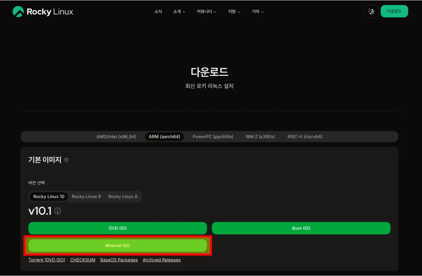Click the 다운로드 page heading
The height and width of the screenshot is (276, 422).
point(209,72)
